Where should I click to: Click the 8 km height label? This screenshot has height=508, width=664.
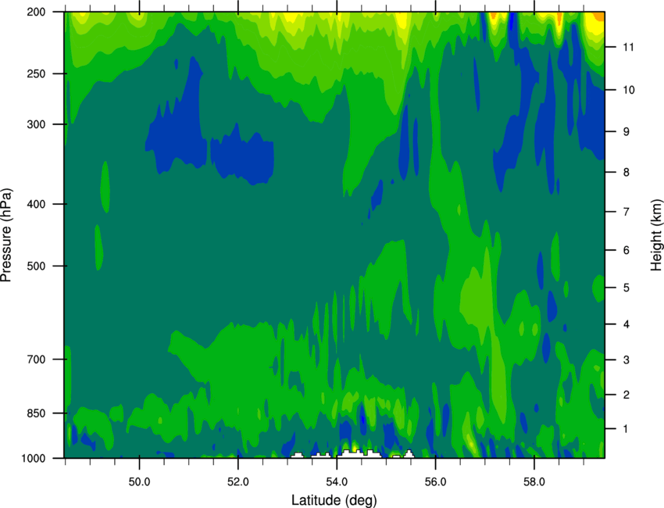click(x=626, y=173)
